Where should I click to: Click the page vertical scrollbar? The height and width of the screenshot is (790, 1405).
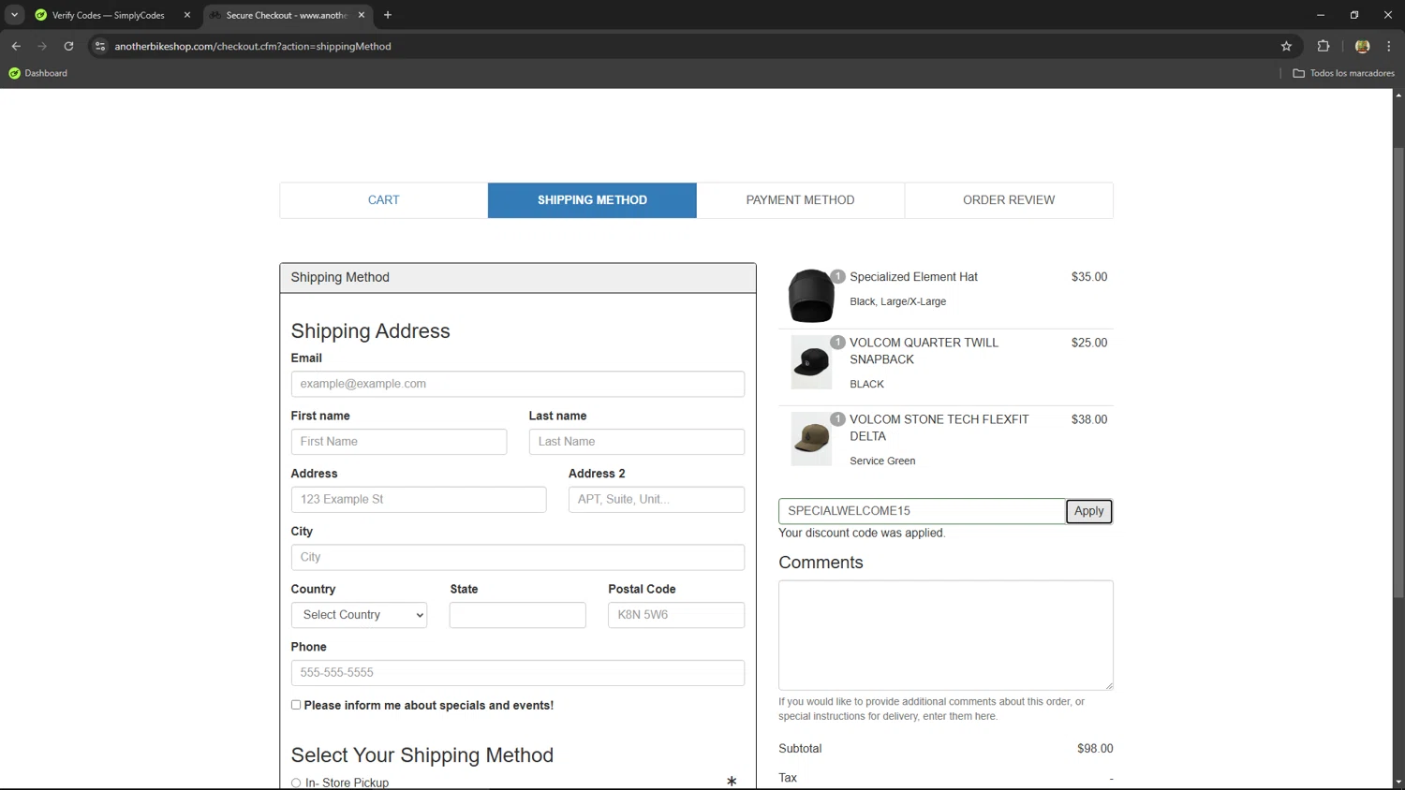(1398, 373)
